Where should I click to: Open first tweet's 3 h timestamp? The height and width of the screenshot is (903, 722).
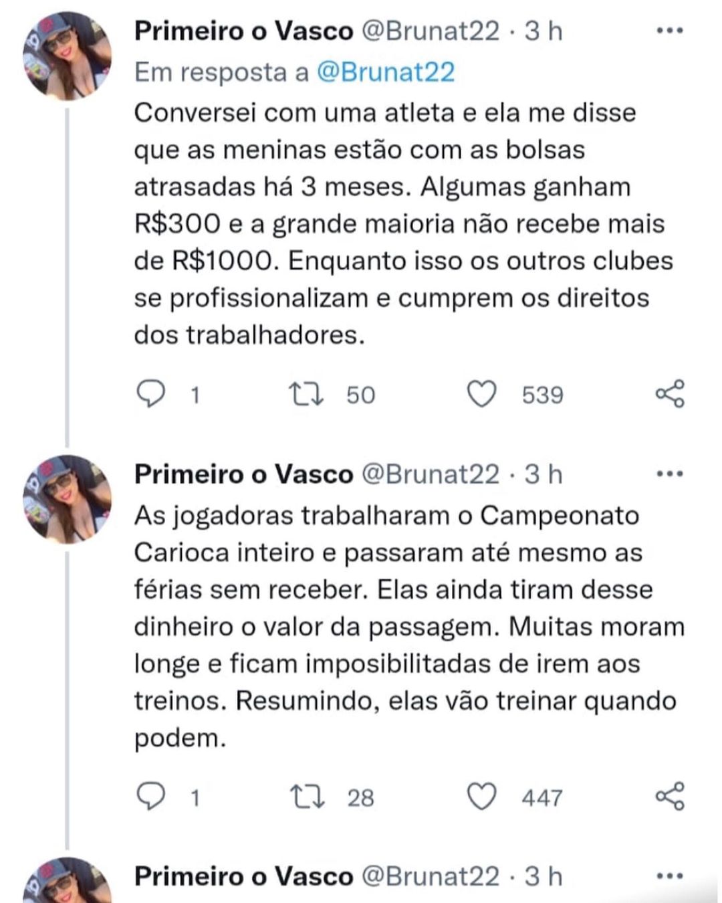[543, 31]
